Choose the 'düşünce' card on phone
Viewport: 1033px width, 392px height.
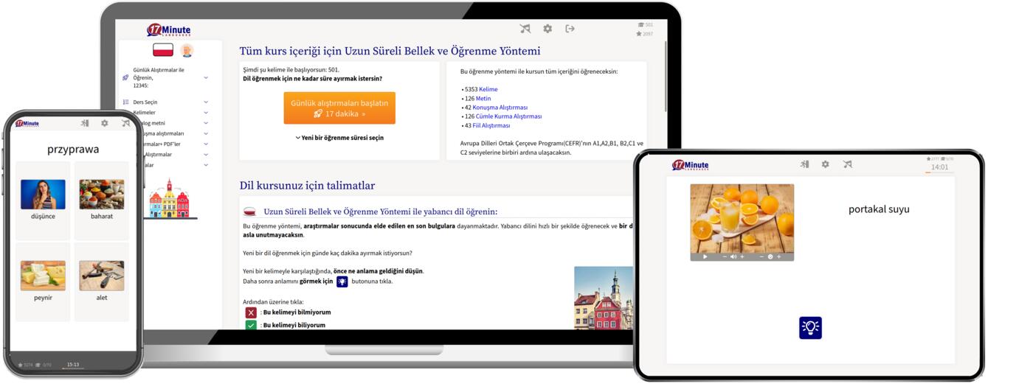coord(43,200)
